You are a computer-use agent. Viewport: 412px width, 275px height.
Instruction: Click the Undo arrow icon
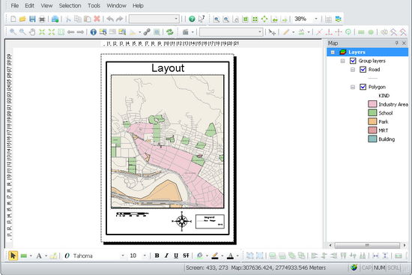pos(110,19)
